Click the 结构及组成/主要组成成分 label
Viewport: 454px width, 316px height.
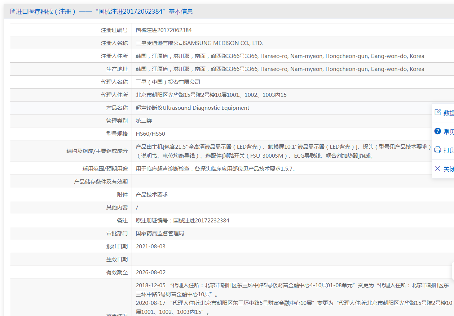[97, 151]
